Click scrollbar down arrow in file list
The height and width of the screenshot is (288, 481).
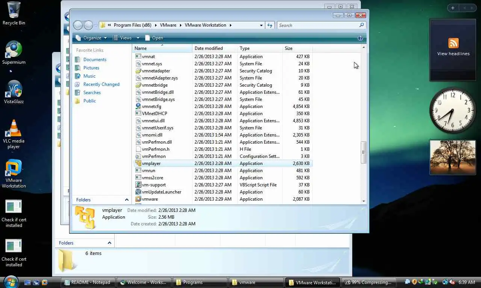coord(363,201)
